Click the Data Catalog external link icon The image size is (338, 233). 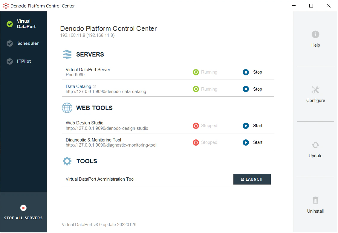(x=94, y=86)
